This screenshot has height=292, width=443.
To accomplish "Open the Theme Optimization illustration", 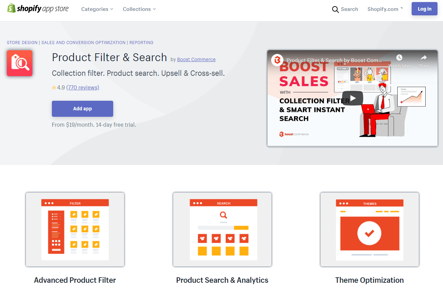I will click(x=370, y=230).
